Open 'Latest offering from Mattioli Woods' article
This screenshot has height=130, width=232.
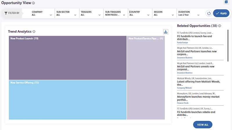[199, 83]
